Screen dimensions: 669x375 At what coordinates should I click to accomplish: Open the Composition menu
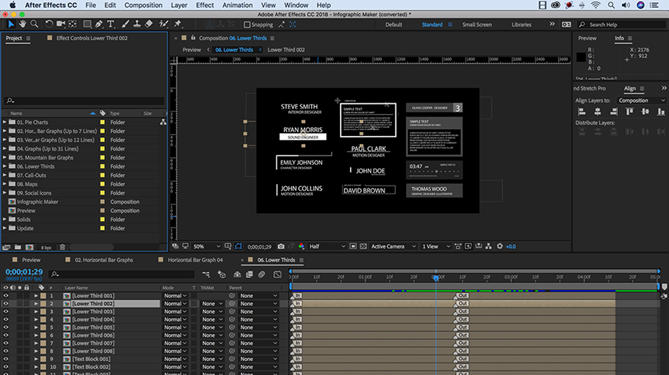point(143,5)
